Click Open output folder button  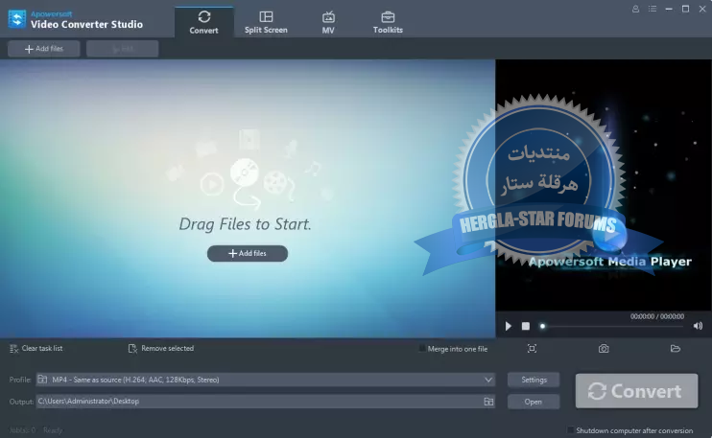pyautogui.click(x=534, y=402)
